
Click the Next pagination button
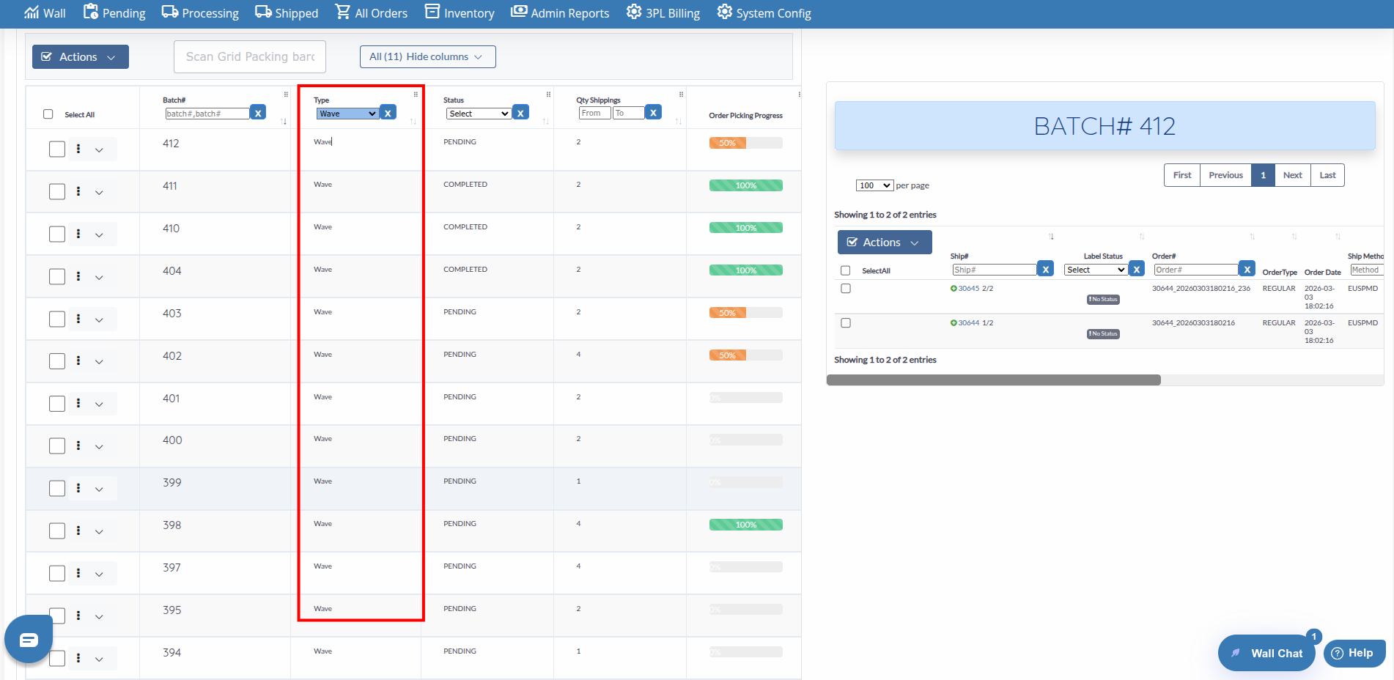click(x=1292, y=175)
